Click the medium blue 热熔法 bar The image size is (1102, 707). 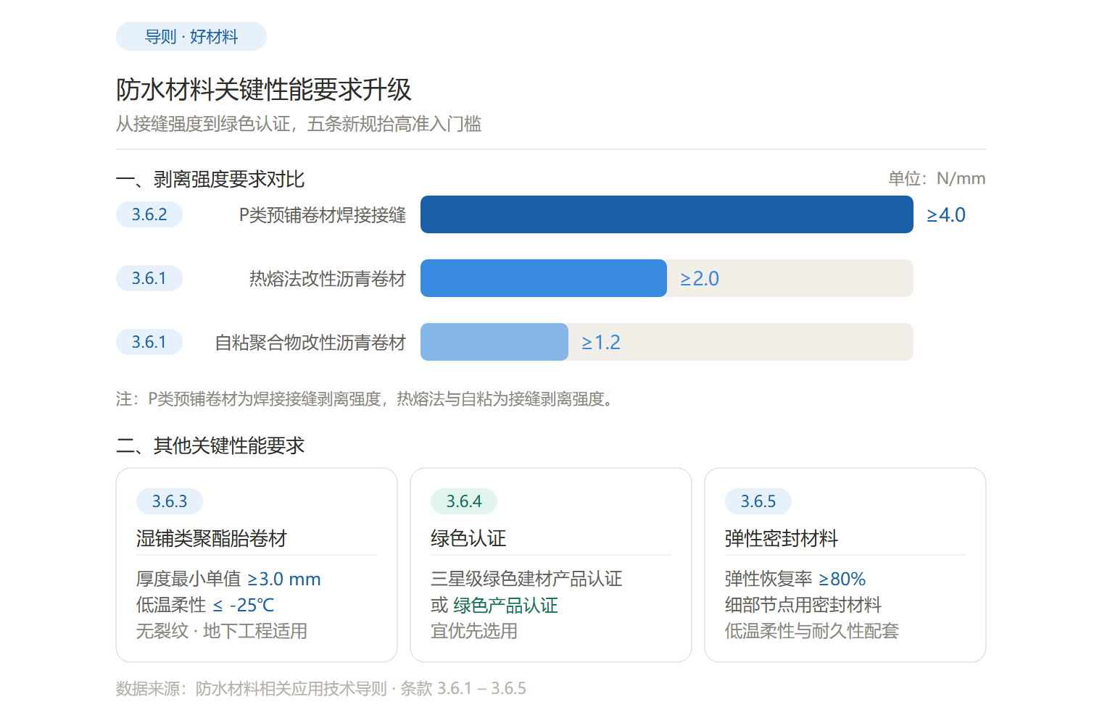point(544,278)
